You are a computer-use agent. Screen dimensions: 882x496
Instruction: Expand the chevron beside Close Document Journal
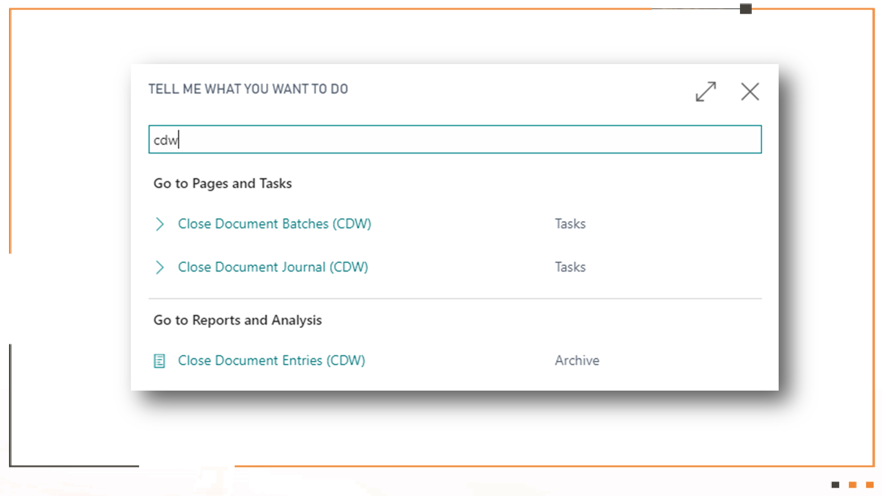tap(160, 267)
